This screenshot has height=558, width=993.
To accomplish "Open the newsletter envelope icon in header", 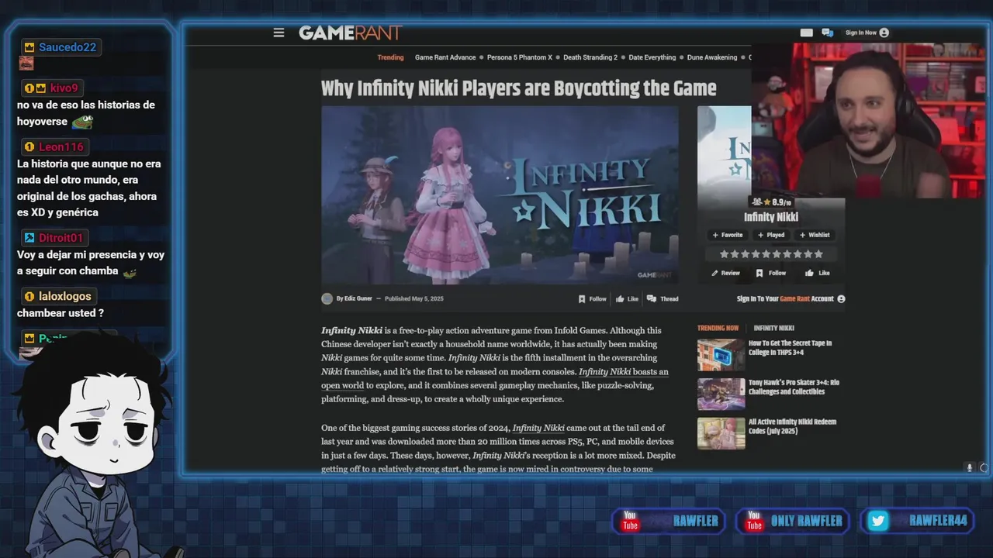I will 807,33.
